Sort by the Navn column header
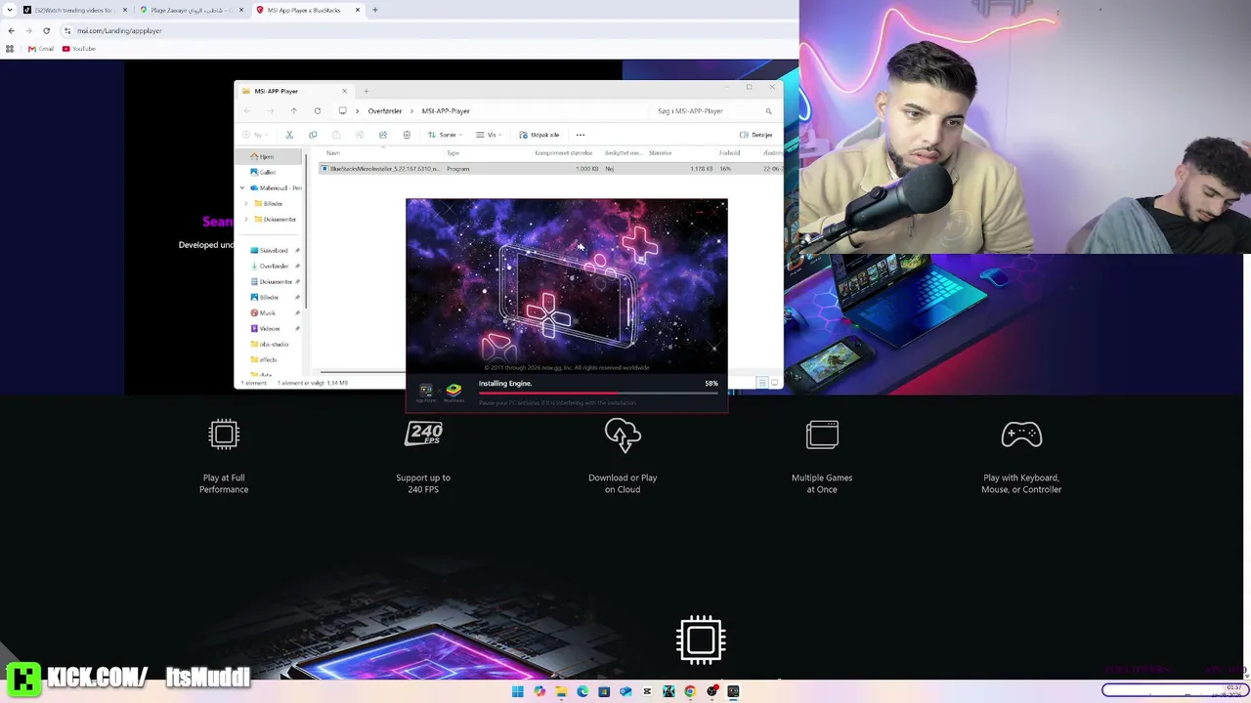Screen dimensions: 1251x703 click(333, 152)
